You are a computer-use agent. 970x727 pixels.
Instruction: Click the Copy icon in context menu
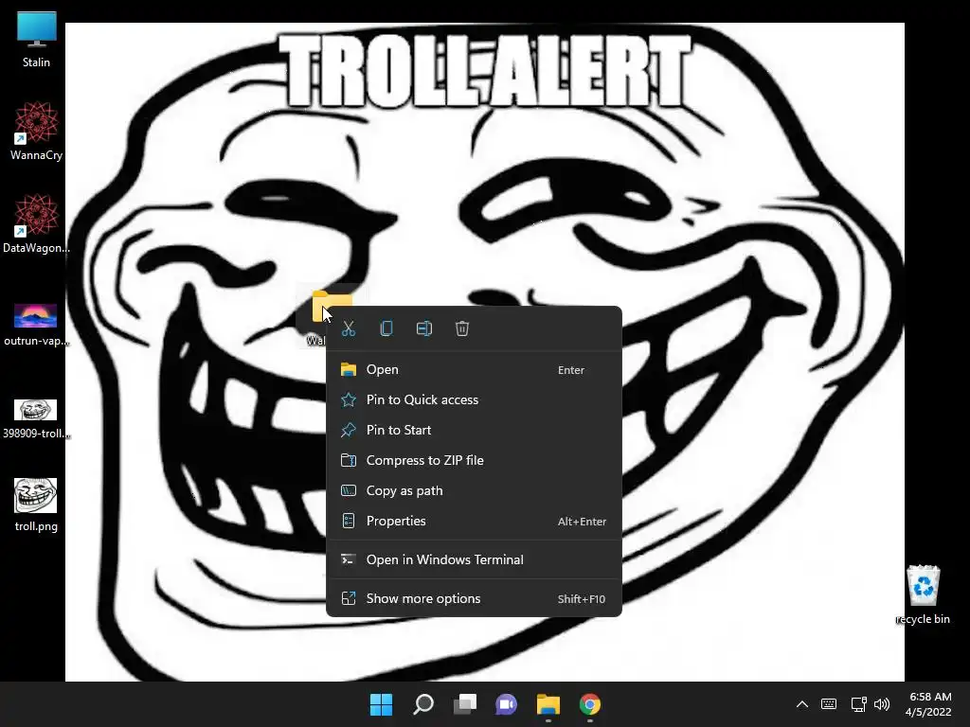386,328
